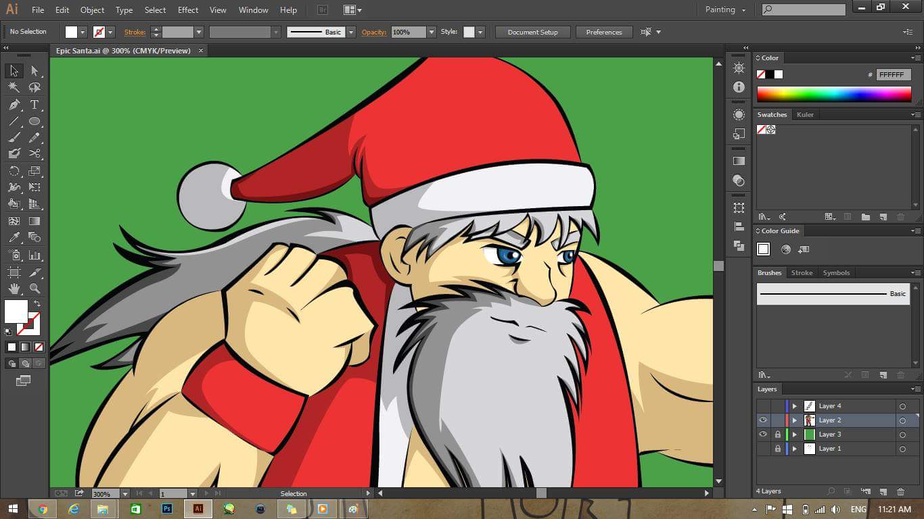The height and width of the screenshot is (519, 924).
Task: Open the stroke weight dropdown
Action: tap(199, 32)
